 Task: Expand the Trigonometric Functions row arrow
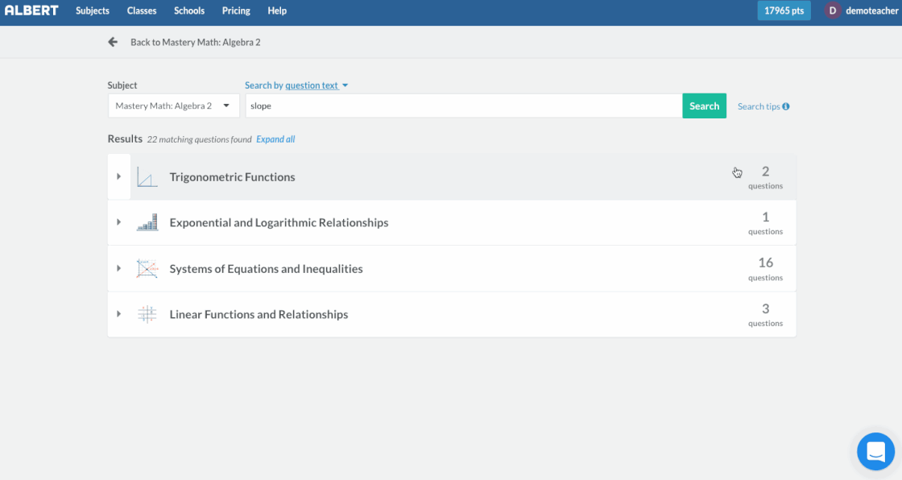pos(119,176)
